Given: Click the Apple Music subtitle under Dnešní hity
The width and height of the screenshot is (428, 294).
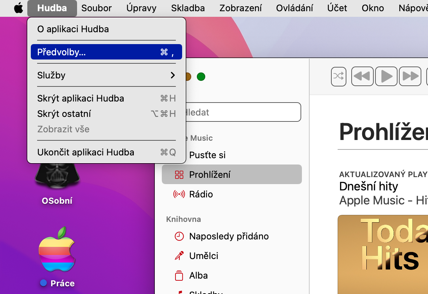Looking at the screenshot, I should [x=383, y=200].
